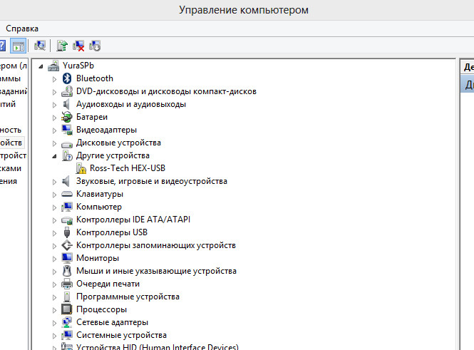Click the uninstall device icon with red X
This screenshot has width=474, height=350.
78,46
